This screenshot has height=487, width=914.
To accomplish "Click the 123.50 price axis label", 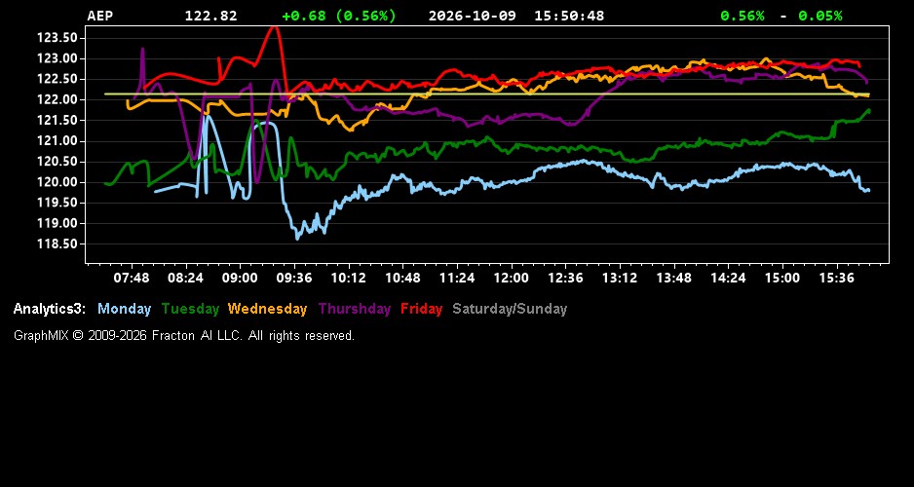I will [57, 38].
